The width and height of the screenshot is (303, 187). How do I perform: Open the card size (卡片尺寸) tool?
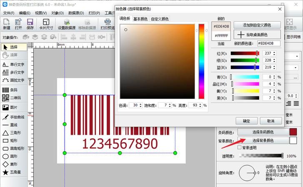pyautogui.click(x=46, y=24)
